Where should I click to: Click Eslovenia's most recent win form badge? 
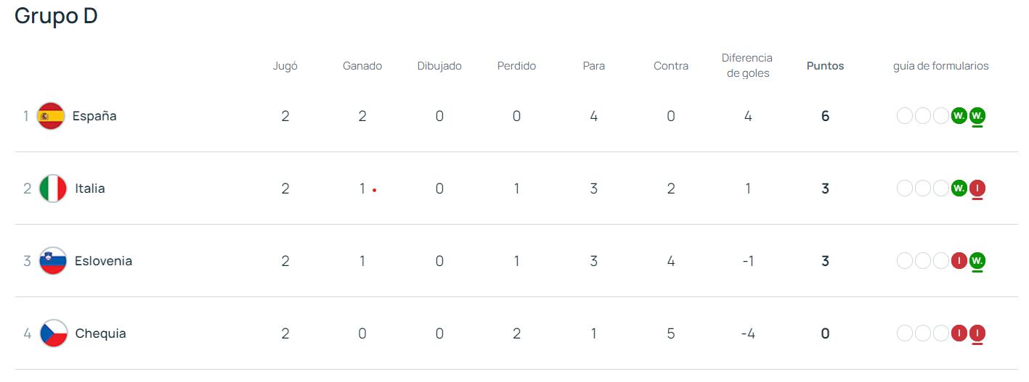point(977,261)
